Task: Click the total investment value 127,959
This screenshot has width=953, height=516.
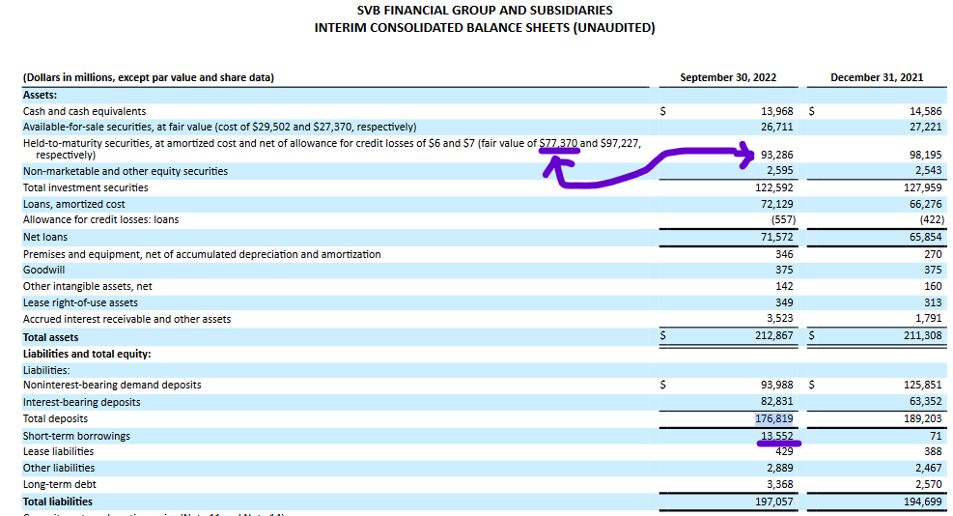Action: pyautogui.click(x=923, y=187)
